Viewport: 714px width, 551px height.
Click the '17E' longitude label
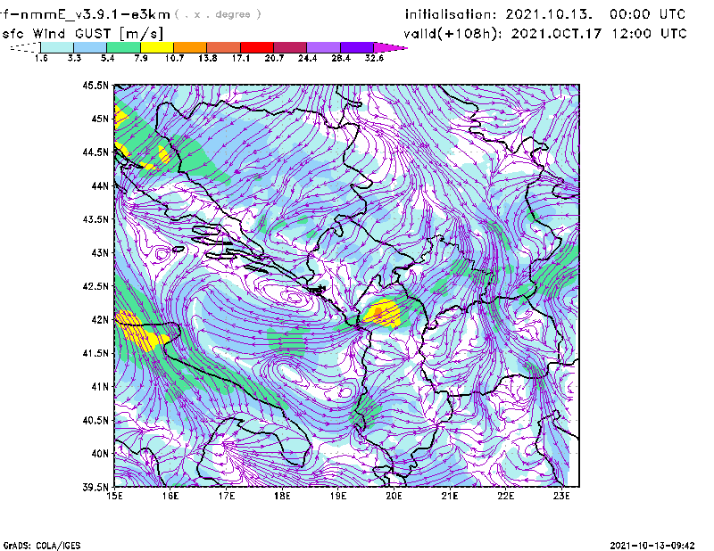pyautogui.click(x=227, y=496)
